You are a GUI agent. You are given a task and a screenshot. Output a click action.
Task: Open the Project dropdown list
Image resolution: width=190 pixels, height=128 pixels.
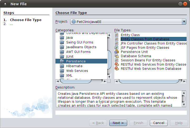pyautogui.click(x=184, y=22)
